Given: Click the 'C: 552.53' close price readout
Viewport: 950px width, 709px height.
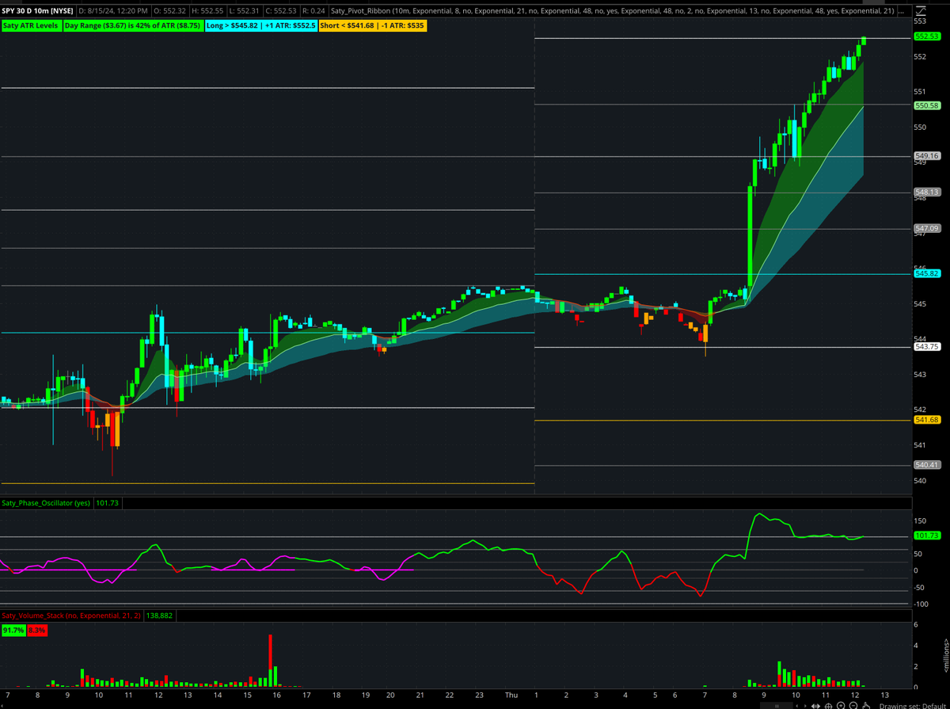Looking at the screenshot, I should [279, 10].
